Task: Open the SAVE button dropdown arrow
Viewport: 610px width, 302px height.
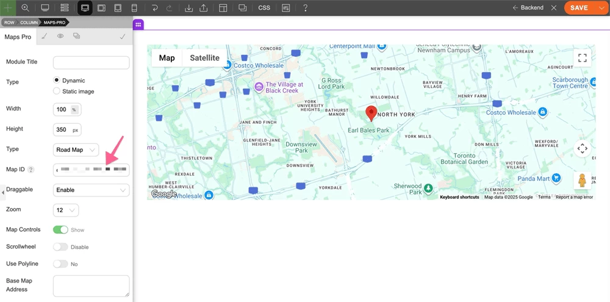Action: [601, 8]
